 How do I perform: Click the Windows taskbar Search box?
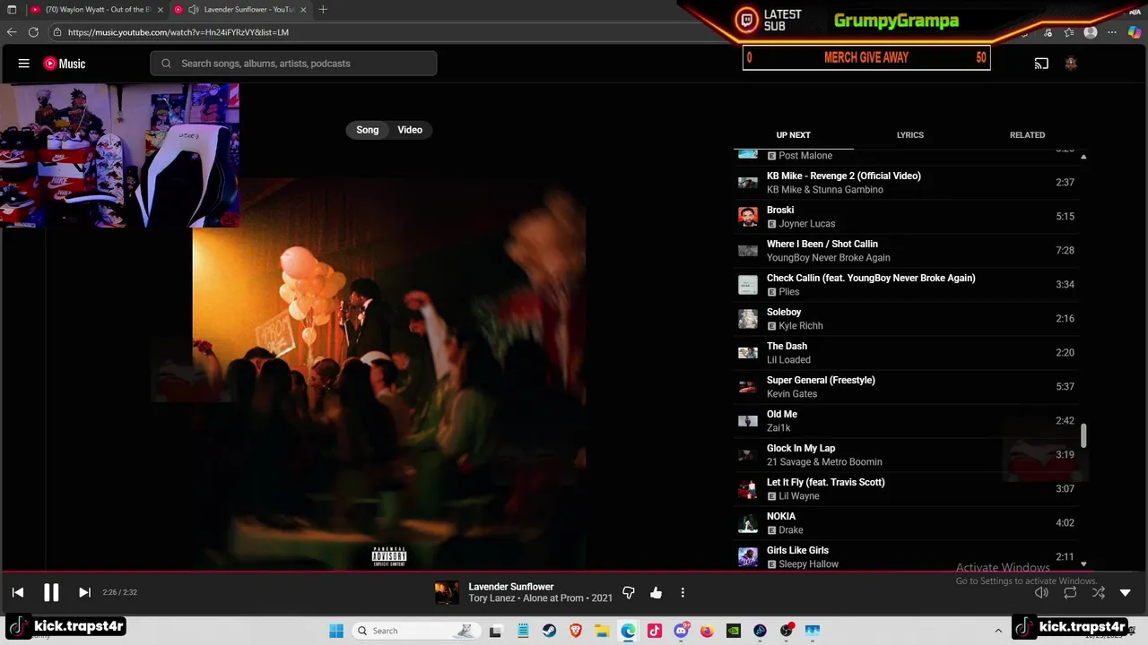(415, 631)
